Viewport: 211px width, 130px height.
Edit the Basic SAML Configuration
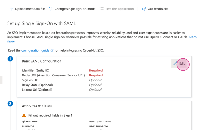point(182,64)
